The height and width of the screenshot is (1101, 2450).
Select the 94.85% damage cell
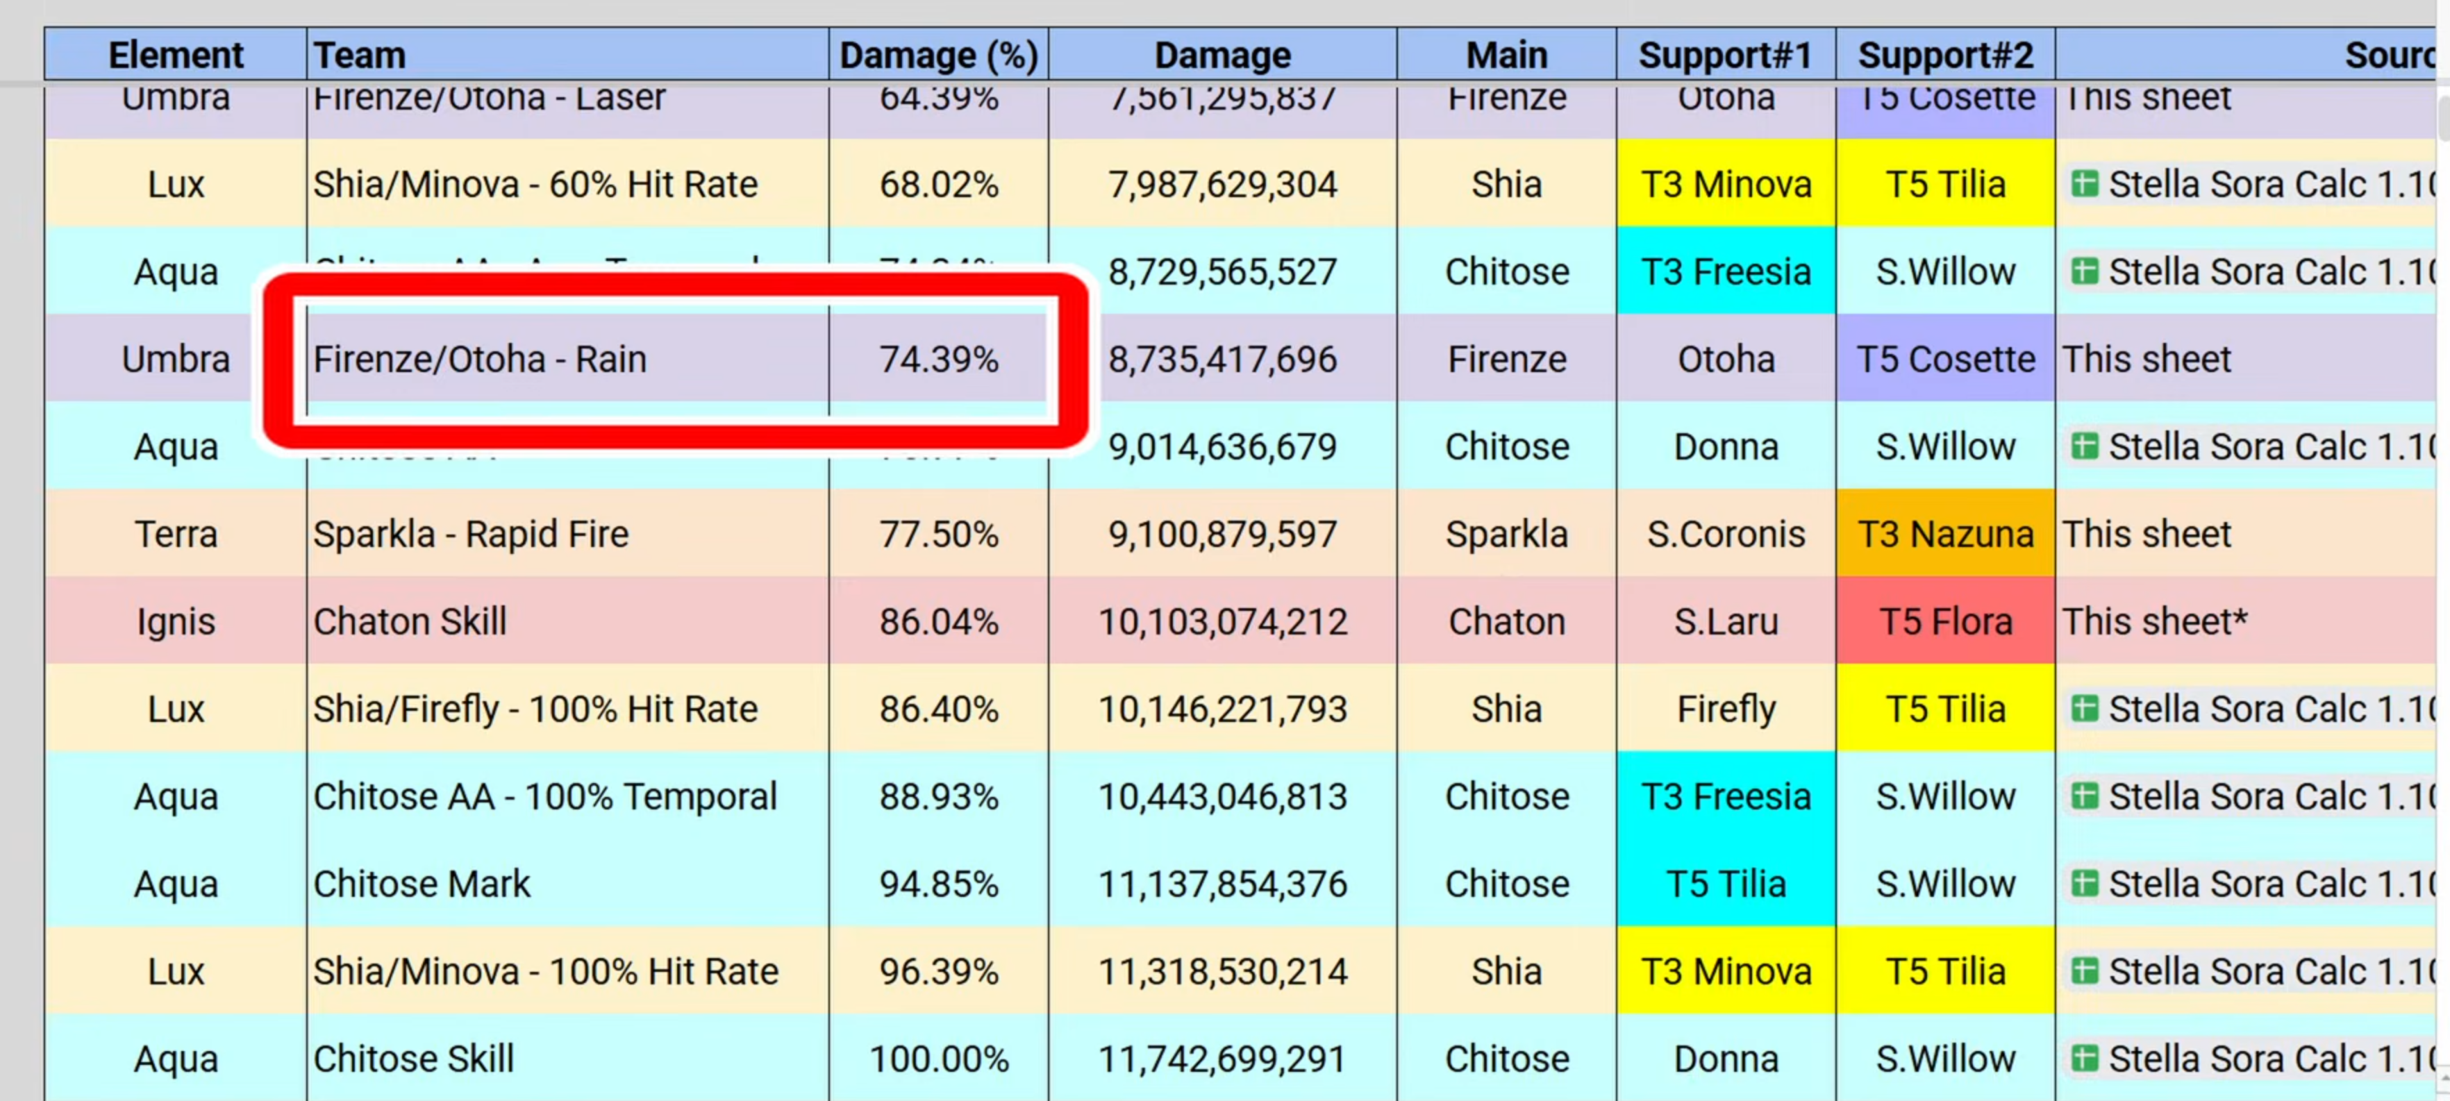pyautogui.click(x=939, y=884)
